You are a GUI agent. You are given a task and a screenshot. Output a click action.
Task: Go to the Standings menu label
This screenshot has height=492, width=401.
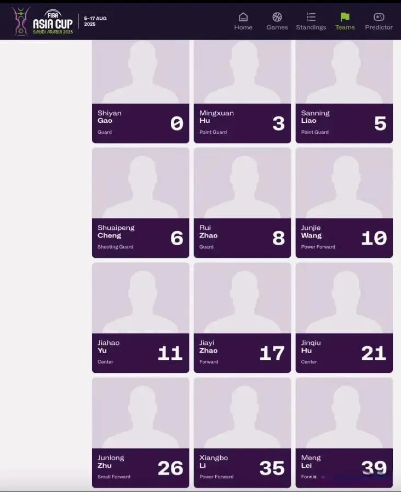(311, 27)
